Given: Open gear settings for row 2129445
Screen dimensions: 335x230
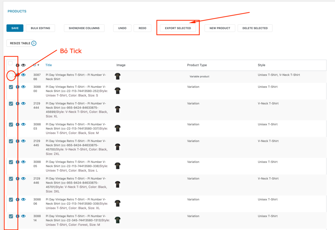Looking at the screenshot, I should 18,141.
